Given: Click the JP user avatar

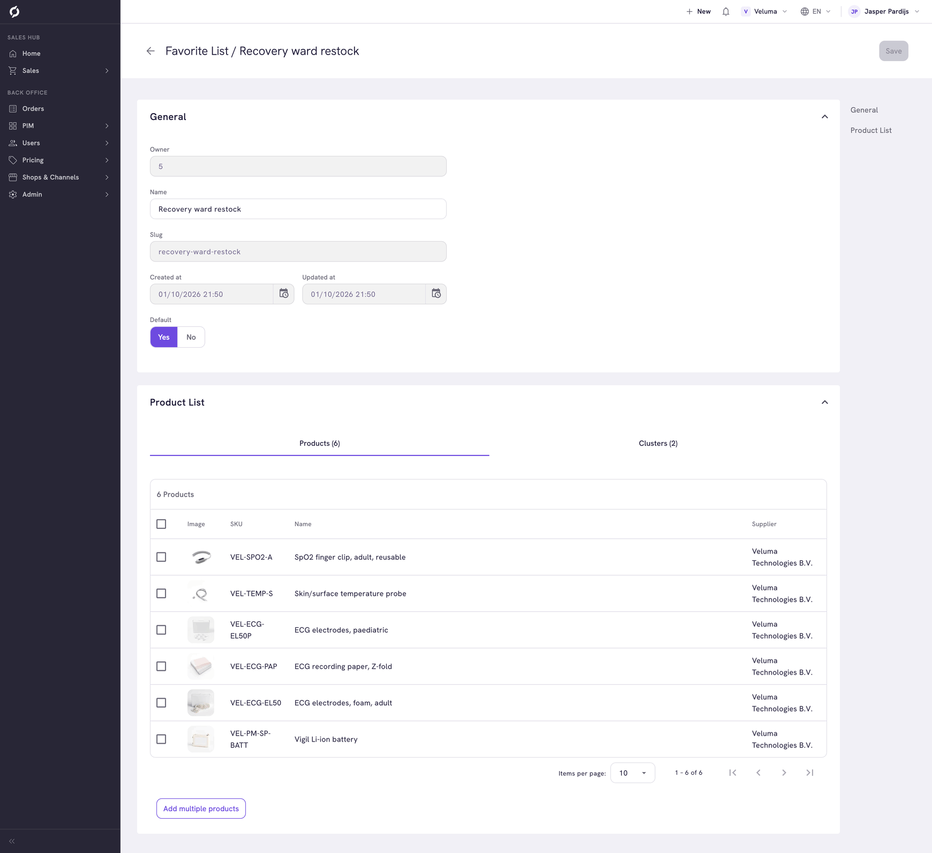Looking at the screenshot, I should pyautogui.click(x=854, y=11).
